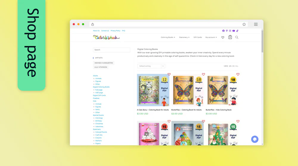This screenshot has height=166, width=298.
Task: Wishlist heart on Christmas Ornaments book
Action: [238, 121]
